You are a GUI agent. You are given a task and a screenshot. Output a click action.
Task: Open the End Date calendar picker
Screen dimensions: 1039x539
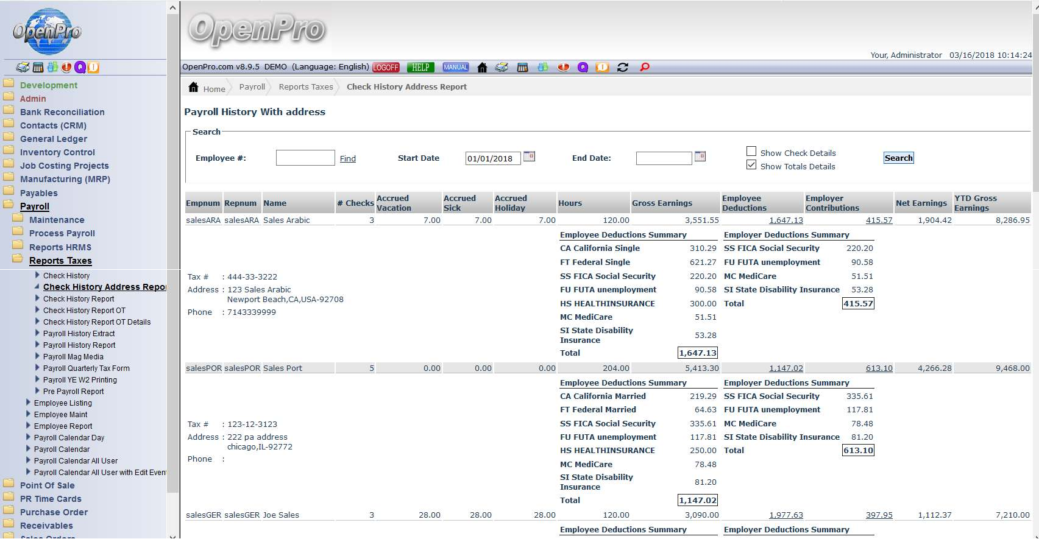[700, 157]
